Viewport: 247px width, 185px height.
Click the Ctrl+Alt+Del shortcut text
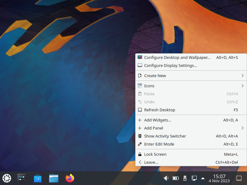point(227,162)
